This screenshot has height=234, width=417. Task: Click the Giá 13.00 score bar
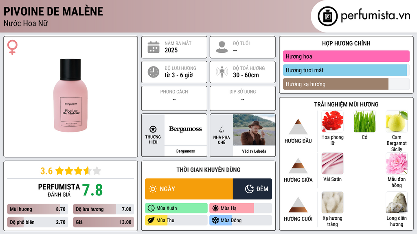coord(103,222)
